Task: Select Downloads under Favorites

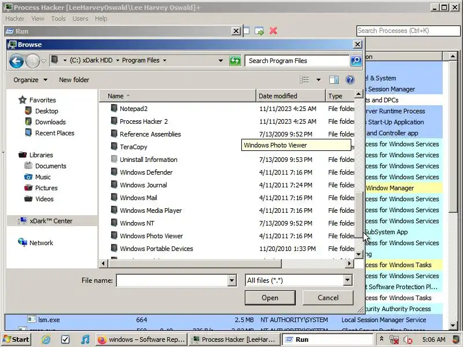Action: click(50, 122)
